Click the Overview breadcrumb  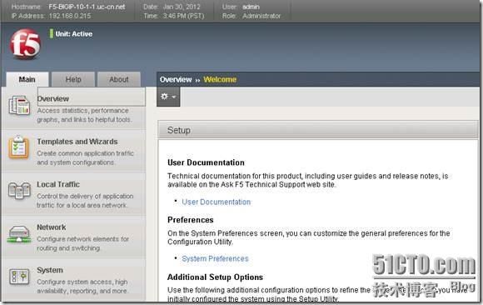176,79
